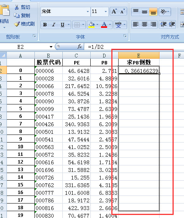Click the phonetic guide wén icon
This screenshot has height=218, width=184.
click(118, 25)
